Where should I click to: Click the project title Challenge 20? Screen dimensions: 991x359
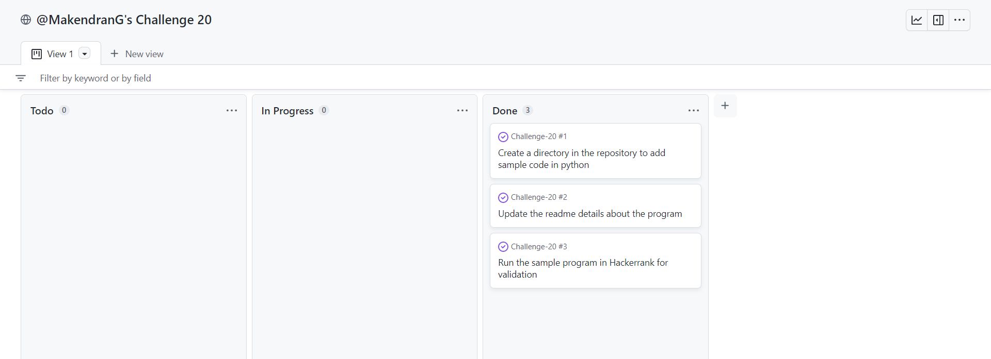click(x=124, y=20)
